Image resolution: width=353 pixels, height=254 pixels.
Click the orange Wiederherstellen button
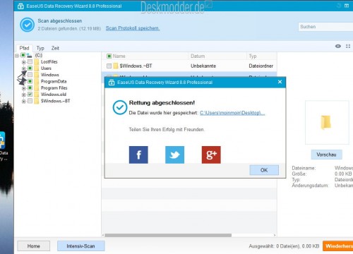click(338, 246)
